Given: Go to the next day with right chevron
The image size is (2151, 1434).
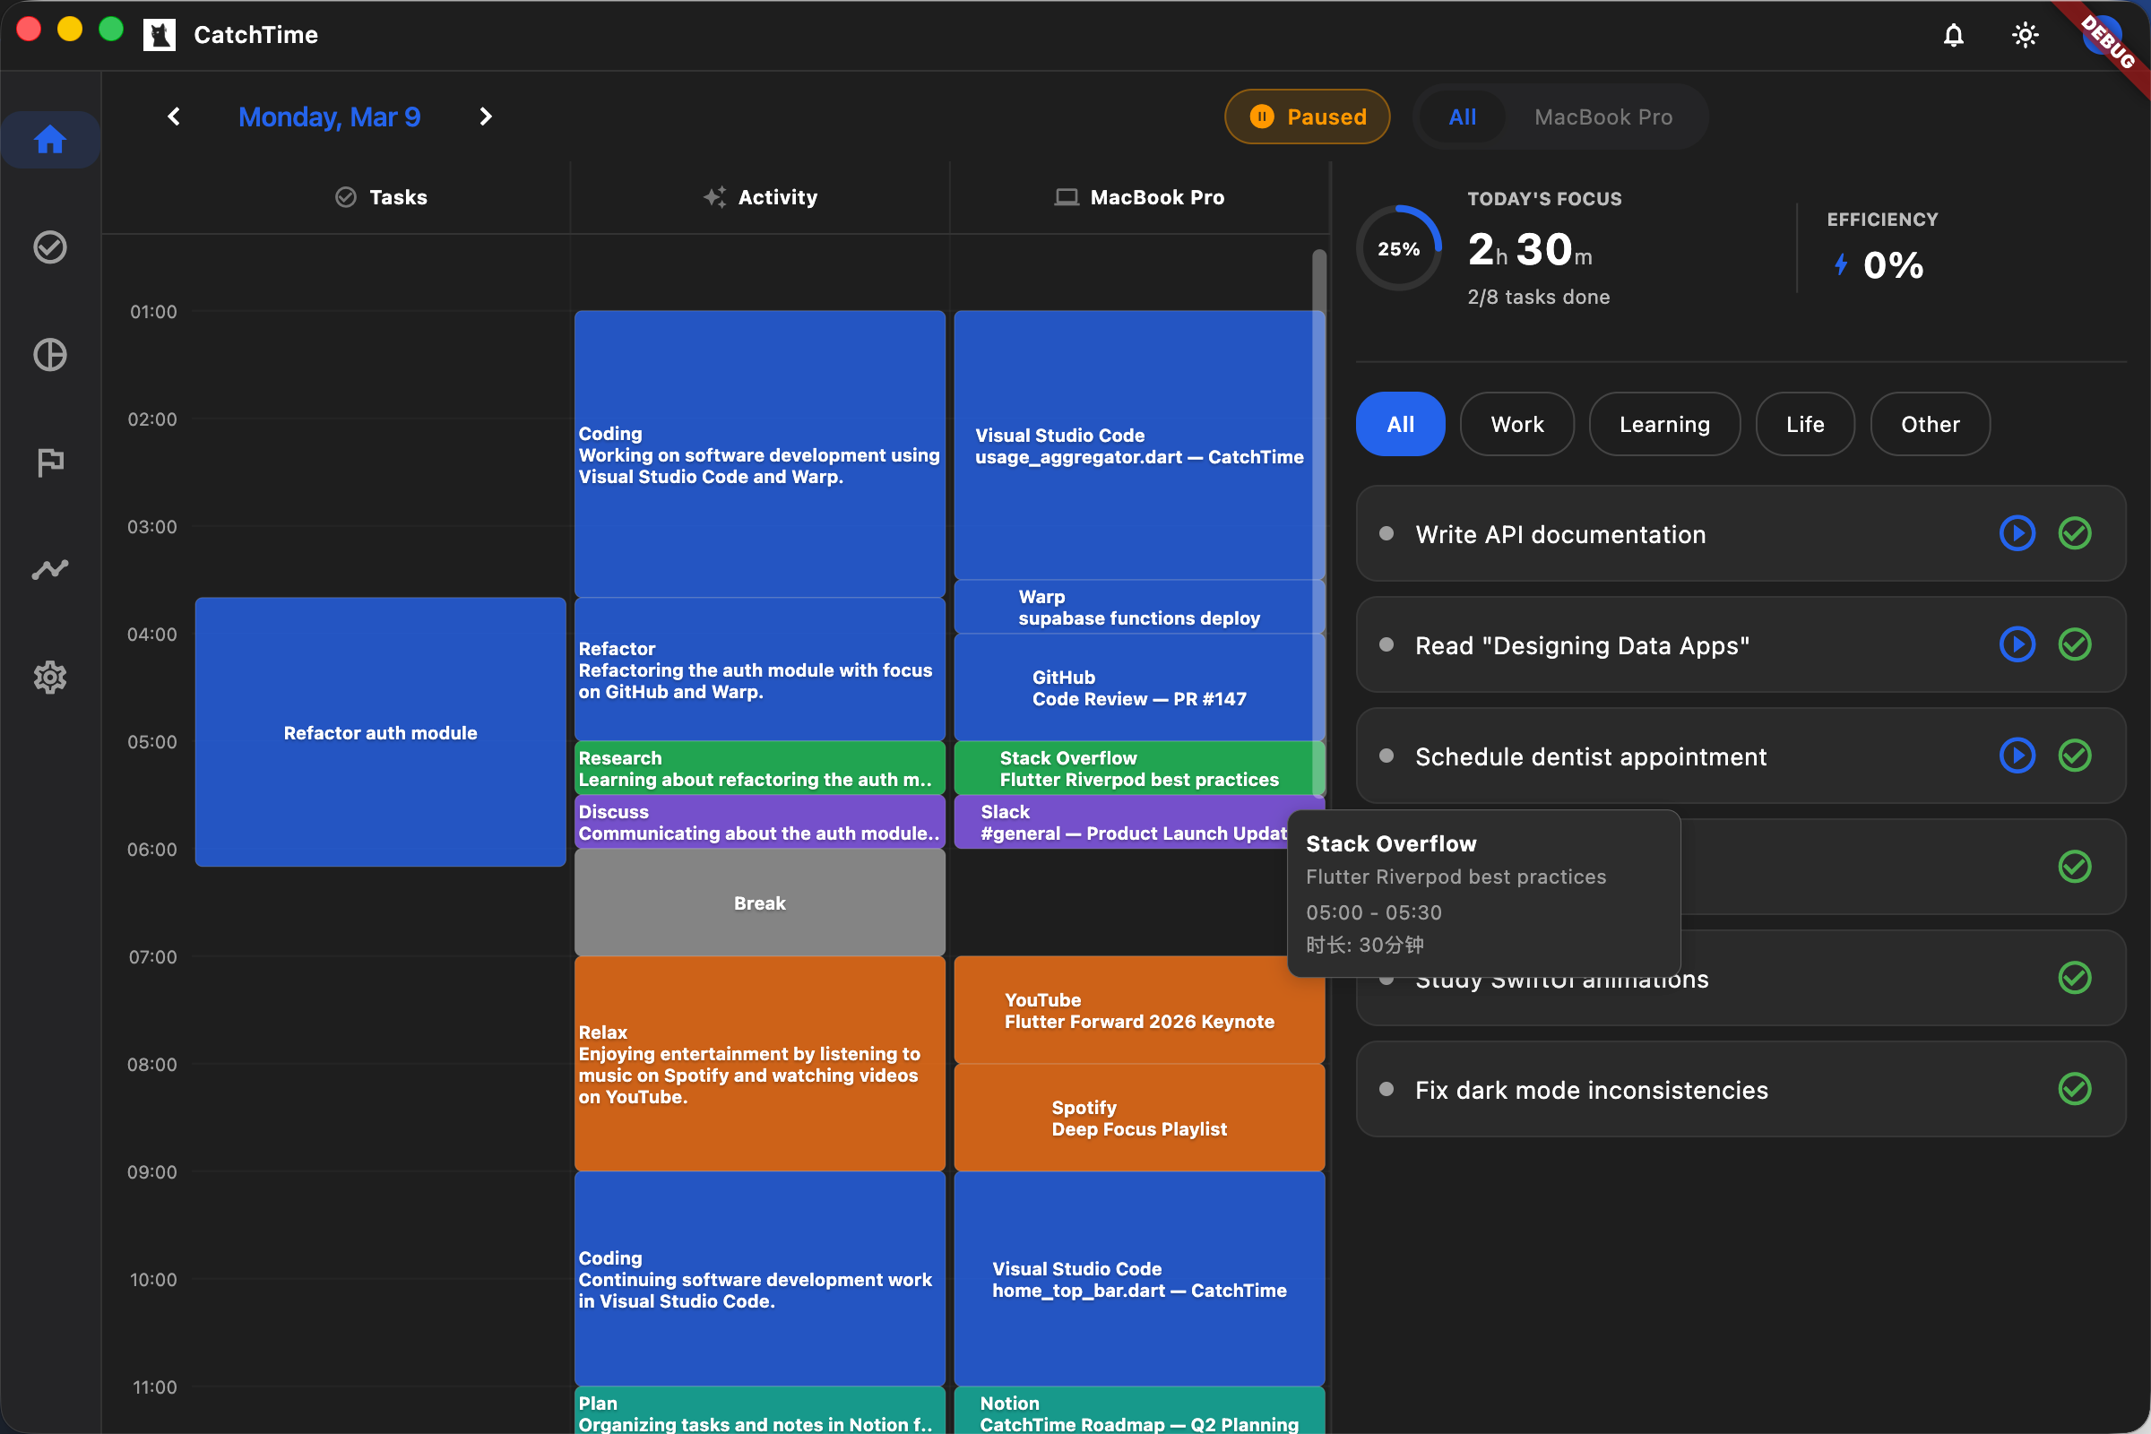Looking at the screenshot, I should (x=485, y=117).
